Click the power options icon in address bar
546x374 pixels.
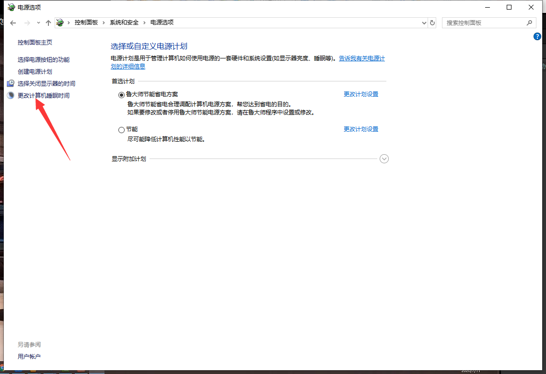(x=60, y=23)
